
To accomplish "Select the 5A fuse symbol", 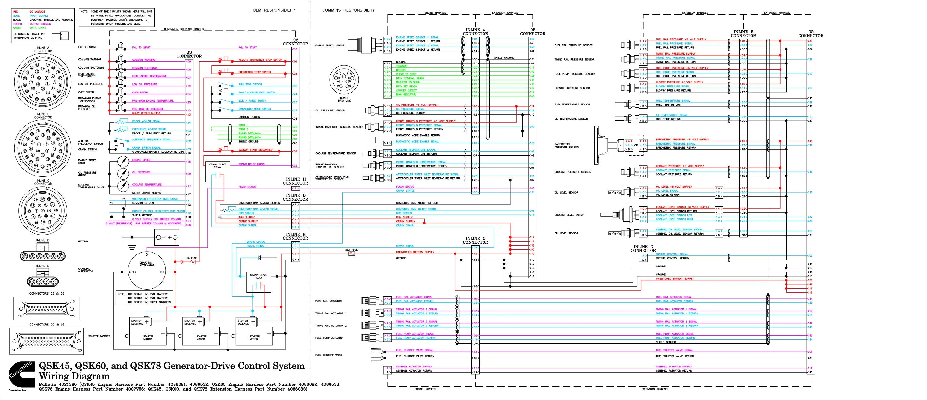I will point(193,262).
